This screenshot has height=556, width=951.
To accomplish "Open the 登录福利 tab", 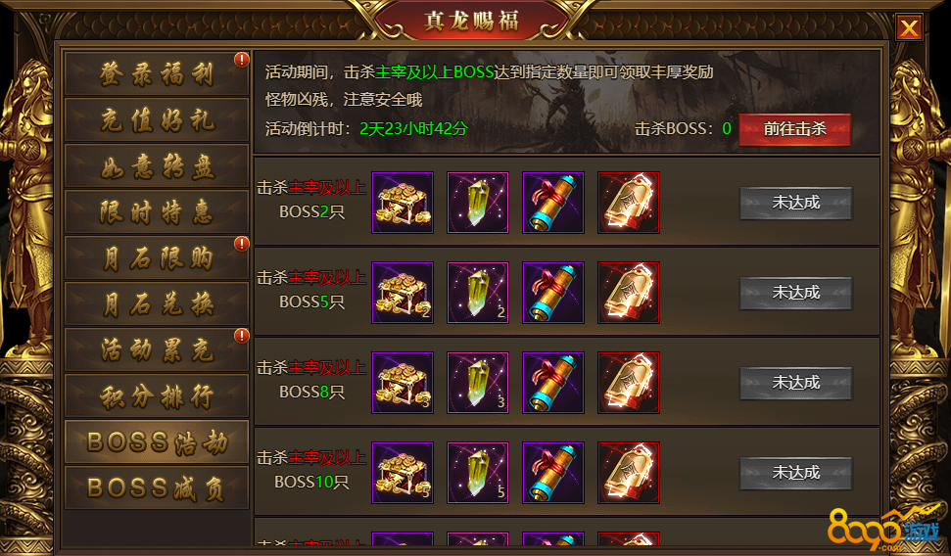I will 157,74.
